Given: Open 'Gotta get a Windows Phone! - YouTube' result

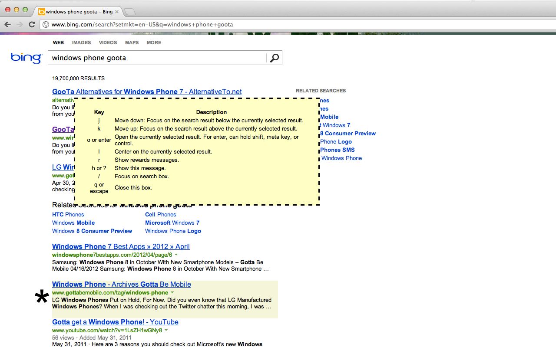Looking at the screenshot, I should click(115, 322).
